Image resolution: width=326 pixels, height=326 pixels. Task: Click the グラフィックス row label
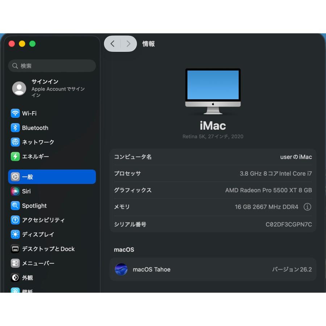coord(133,190)
